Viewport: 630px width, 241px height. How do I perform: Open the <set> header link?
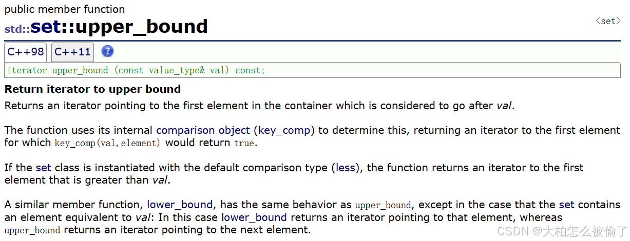coord(608,21)
